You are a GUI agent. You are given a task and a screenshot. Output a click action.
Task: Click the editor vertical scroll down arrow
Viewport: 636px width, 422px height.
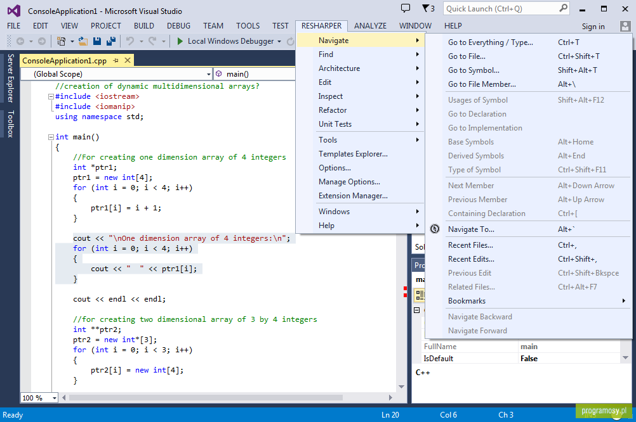(x=401, y=387)
